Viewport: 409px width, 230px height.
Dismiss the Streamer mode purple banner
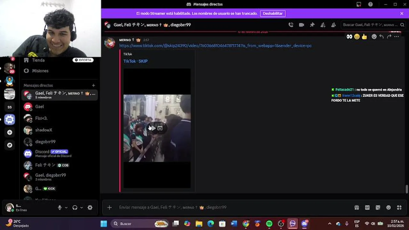pyautogui.click(x=402, y=13)
